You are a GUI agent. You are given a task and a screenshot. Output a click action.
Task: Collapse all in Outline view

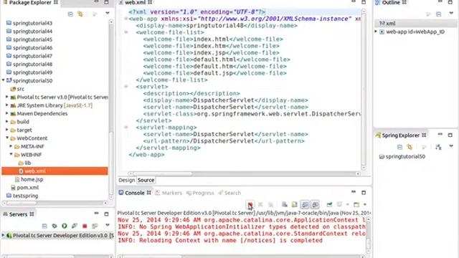click(438, 14)
